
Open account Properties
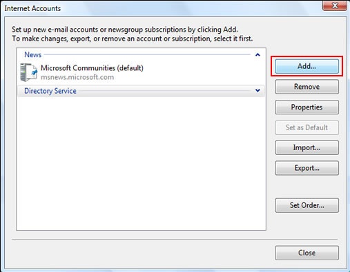(307, 107)
